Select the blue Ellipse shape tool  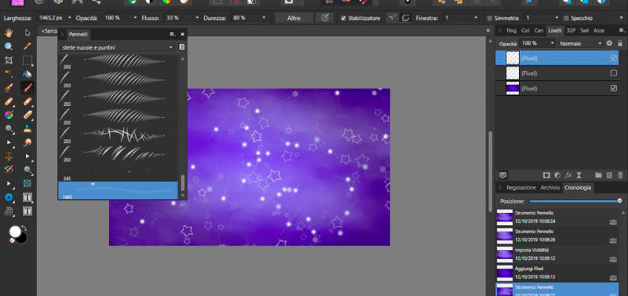pyautogui.click(x=8, y=197)
